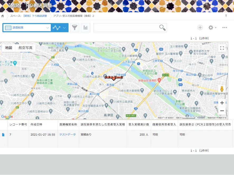Click the pin icon at top right
The height and width of the screenshot is (175, 234).
(x=226, y=16)
